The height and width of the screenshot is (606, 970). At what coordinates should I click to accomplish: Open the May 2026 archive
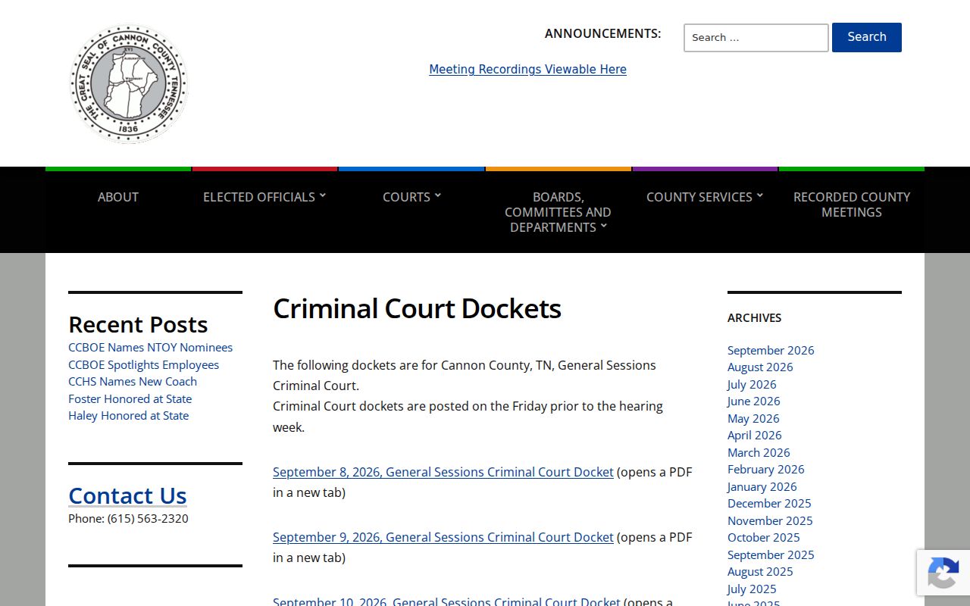click(x=753, y=418)
